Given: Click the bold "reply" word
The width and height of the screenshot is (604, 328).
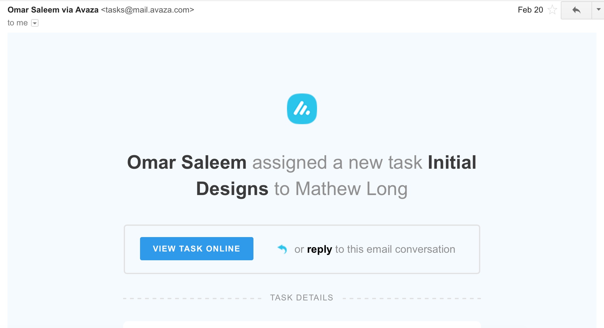Looking at the screenshot, I should tap(319, 249).
